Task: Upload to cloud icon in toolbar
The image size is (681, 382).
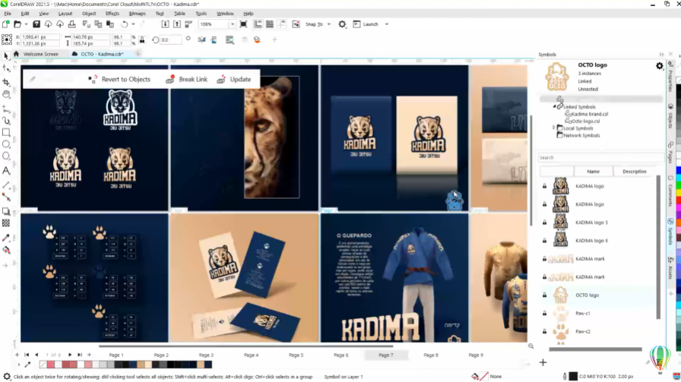Action: 60,24
